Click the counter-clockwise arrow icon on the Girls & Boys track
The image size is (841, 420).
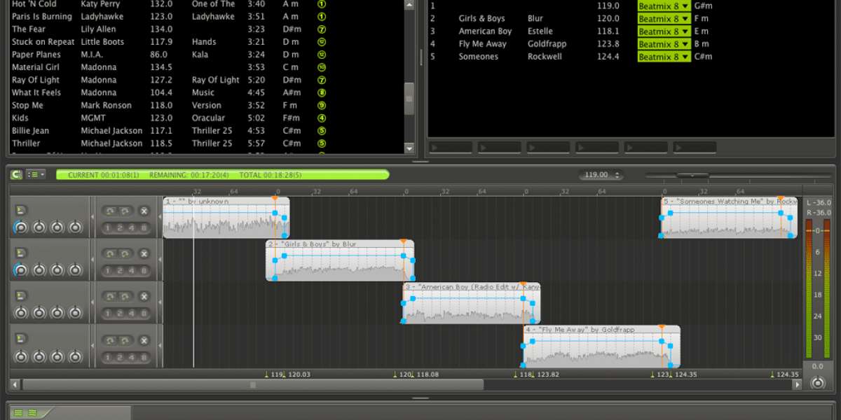point(111,253)
